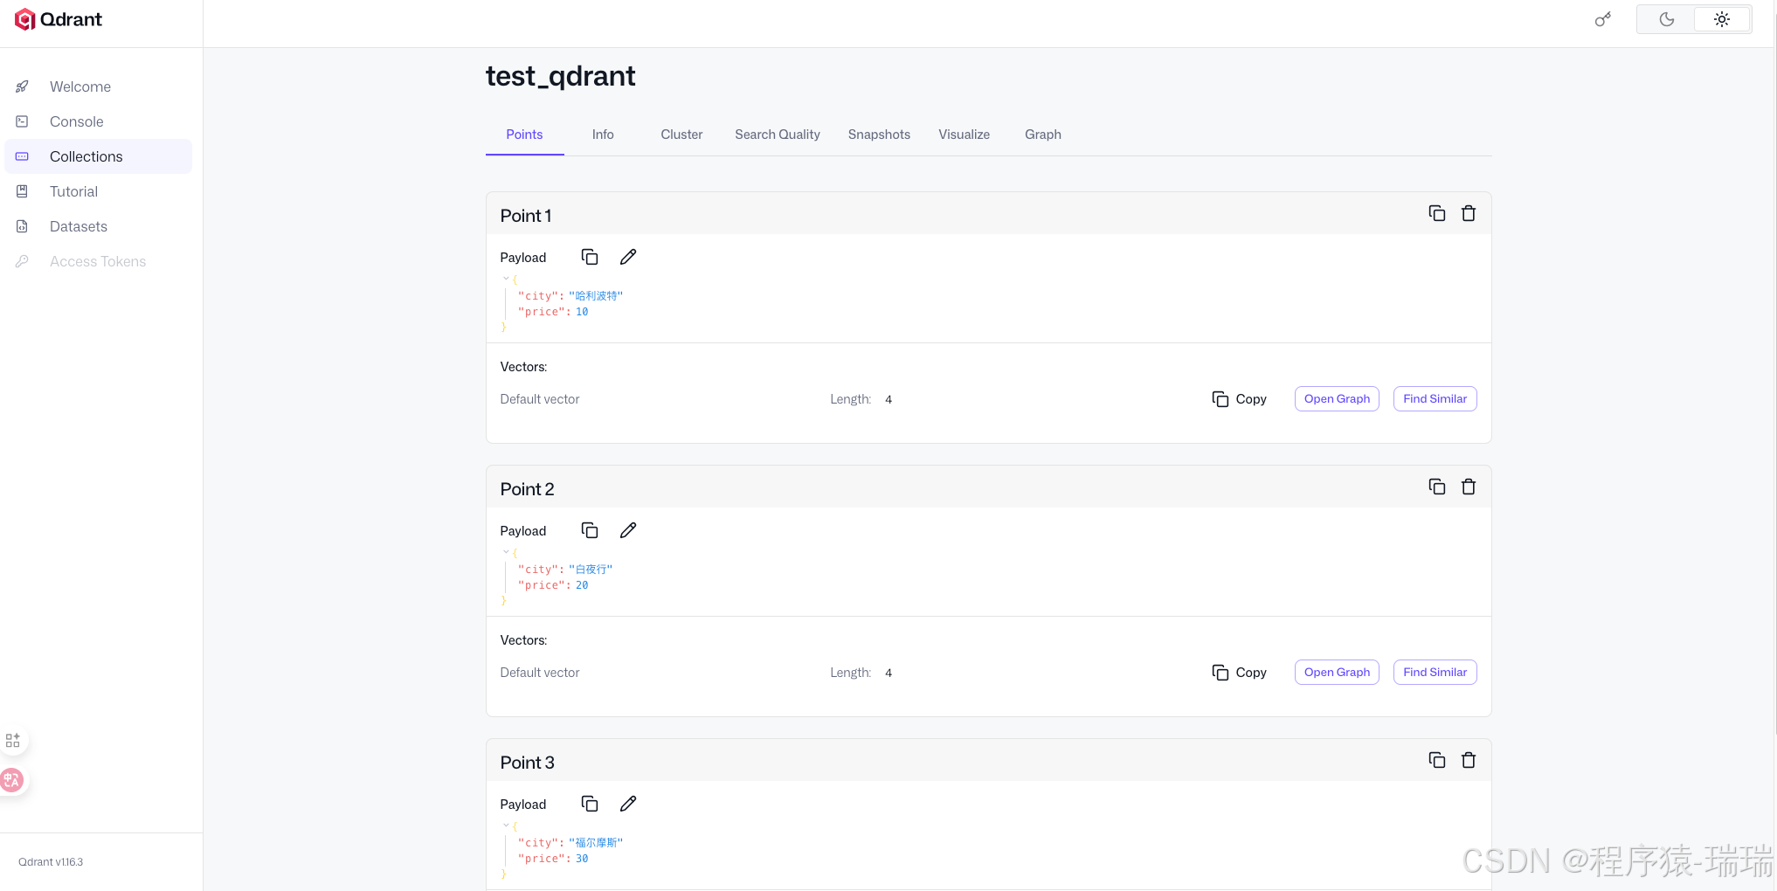Collapse Point 2 payload JSON
The width and height of the screenshot is (1777, 891).
pyautogui.click(x=506, y=552)
